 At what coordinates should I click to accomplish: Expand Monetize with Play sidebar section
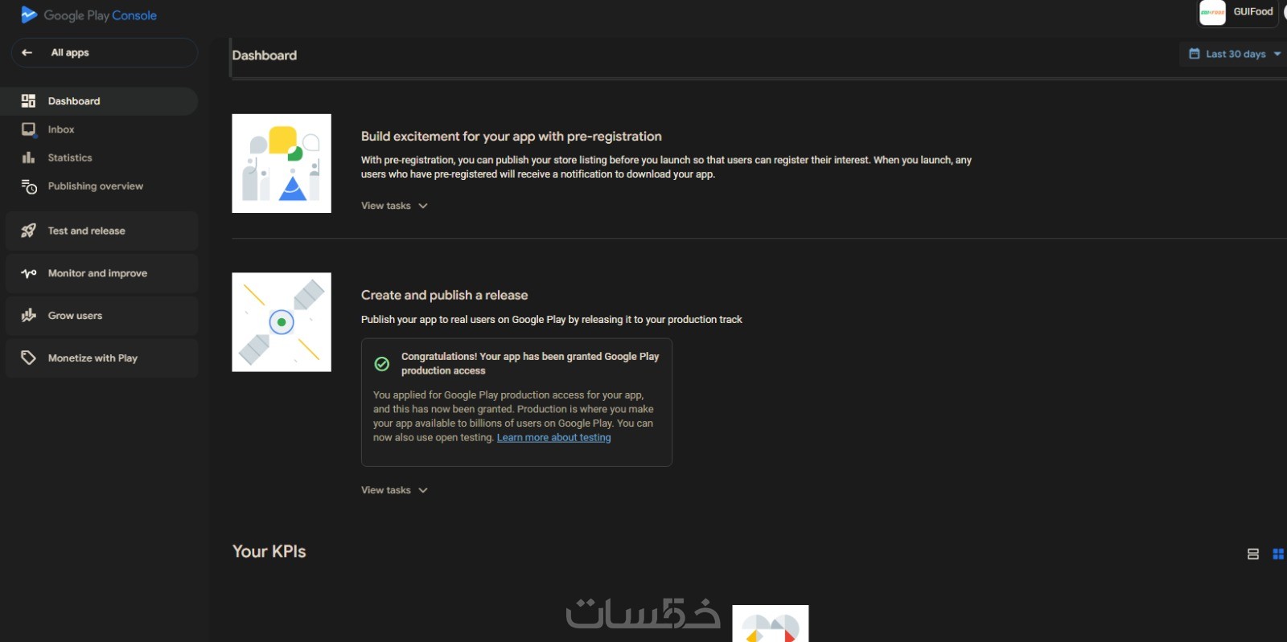pos(101,358)
